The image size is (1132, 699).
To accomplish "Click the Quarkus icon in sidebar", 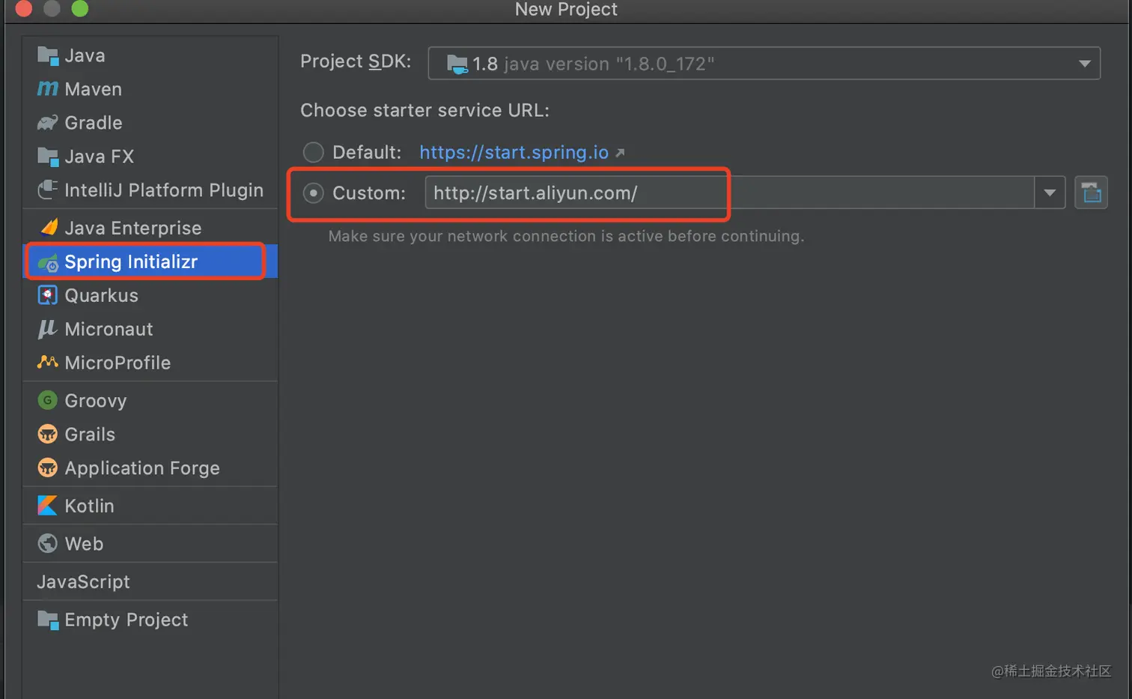I will (47, 295).
